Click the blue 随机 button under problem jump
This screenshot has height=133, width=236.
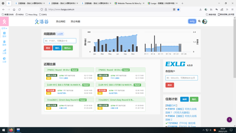pyautogui.click(x=57, y=48)
